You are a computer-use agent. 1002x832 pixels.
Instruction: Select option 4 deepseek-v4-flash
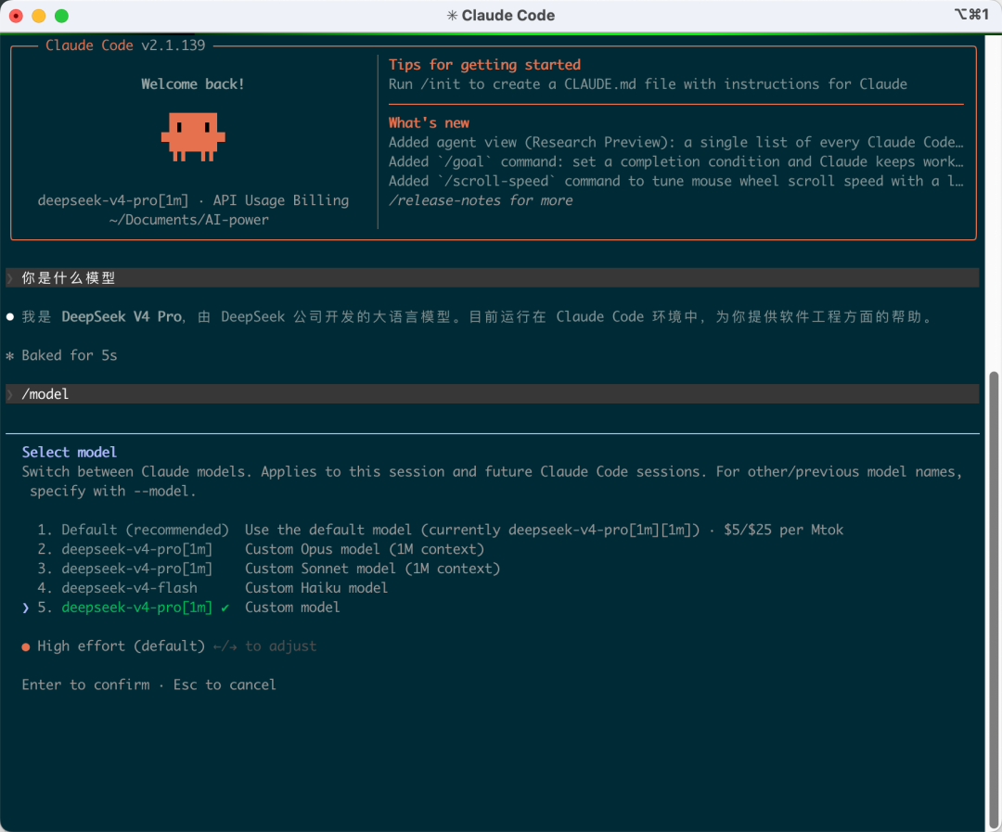212,588
